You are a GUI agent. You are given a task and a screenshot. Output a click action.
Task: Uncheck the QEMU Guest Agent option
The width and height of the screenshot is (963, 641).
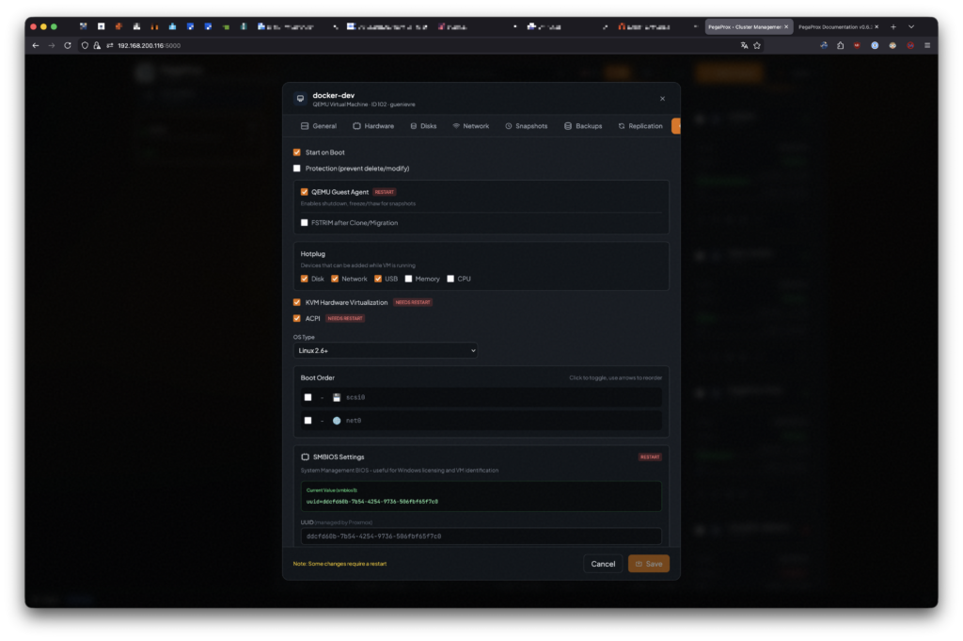[x=304, y=192]
